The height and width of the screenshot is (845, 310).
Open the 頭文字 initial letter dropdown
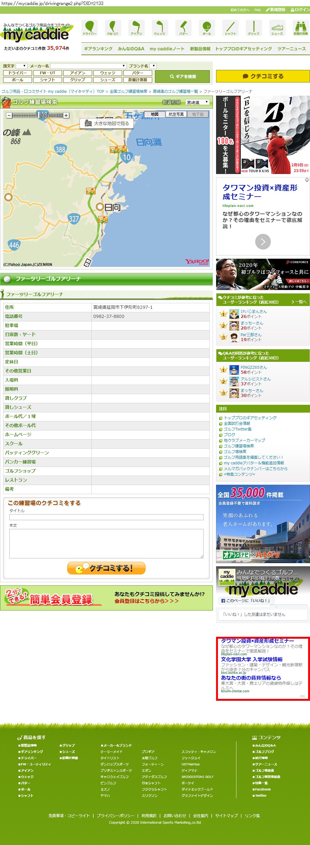[x=21, y=66]
